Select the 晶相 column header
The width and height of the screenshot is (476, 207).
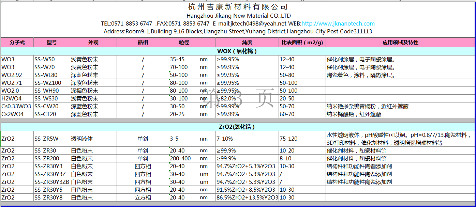[143, 43]
